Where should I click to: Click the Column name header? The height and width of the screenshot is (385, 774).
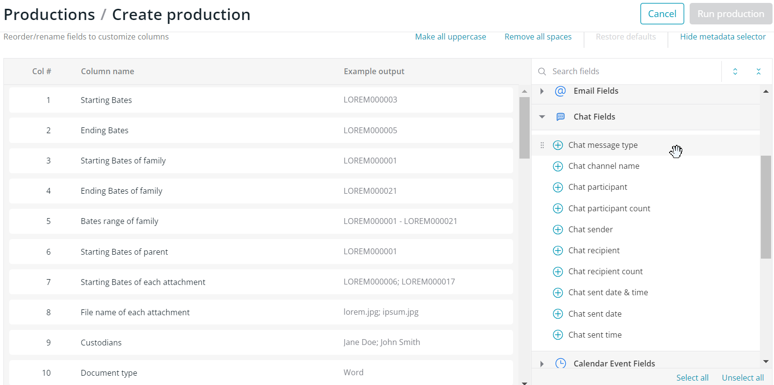(107, 71)
